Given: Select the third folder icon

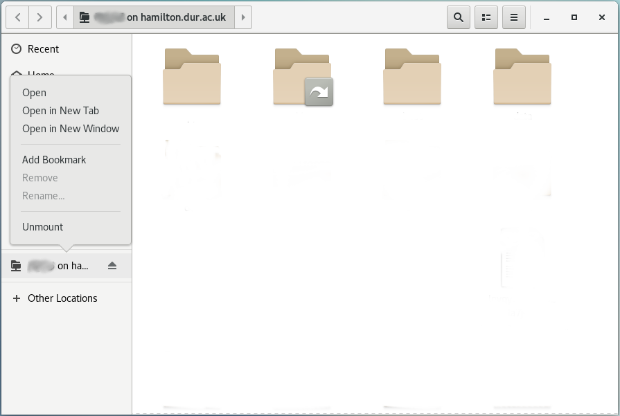Looking at the screenshot, I should pos(412,77).
